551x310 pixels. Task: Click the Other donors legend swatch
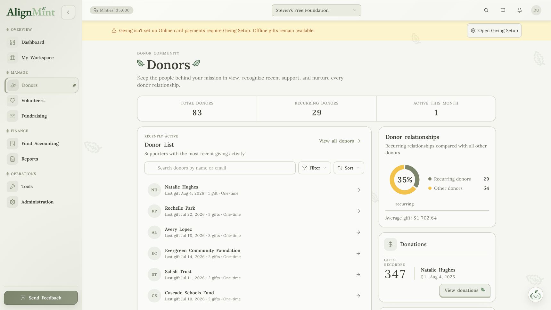click(430, 188)
